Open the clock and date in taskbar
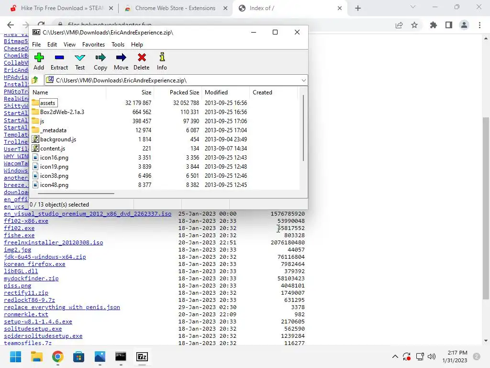Screen dimensions: 490x368 click(x=455, y=356)
